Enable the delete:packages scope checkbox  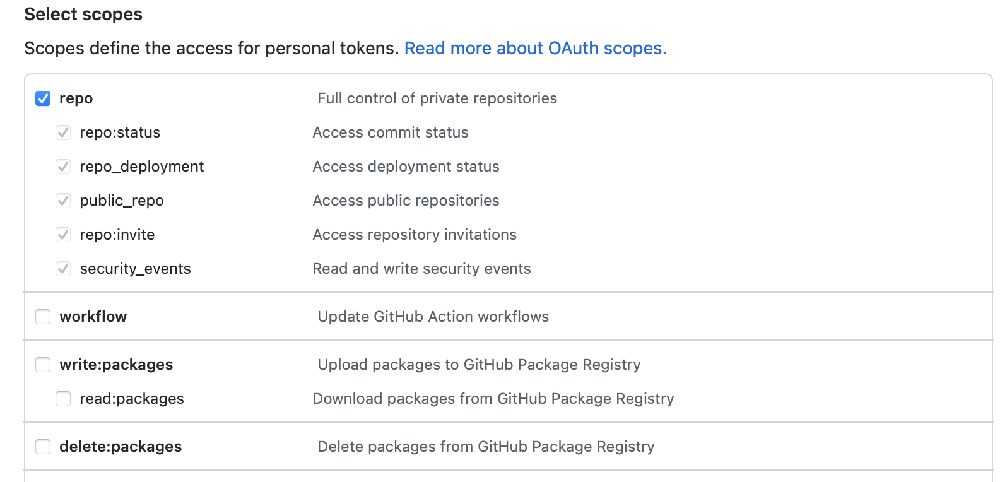43,447
